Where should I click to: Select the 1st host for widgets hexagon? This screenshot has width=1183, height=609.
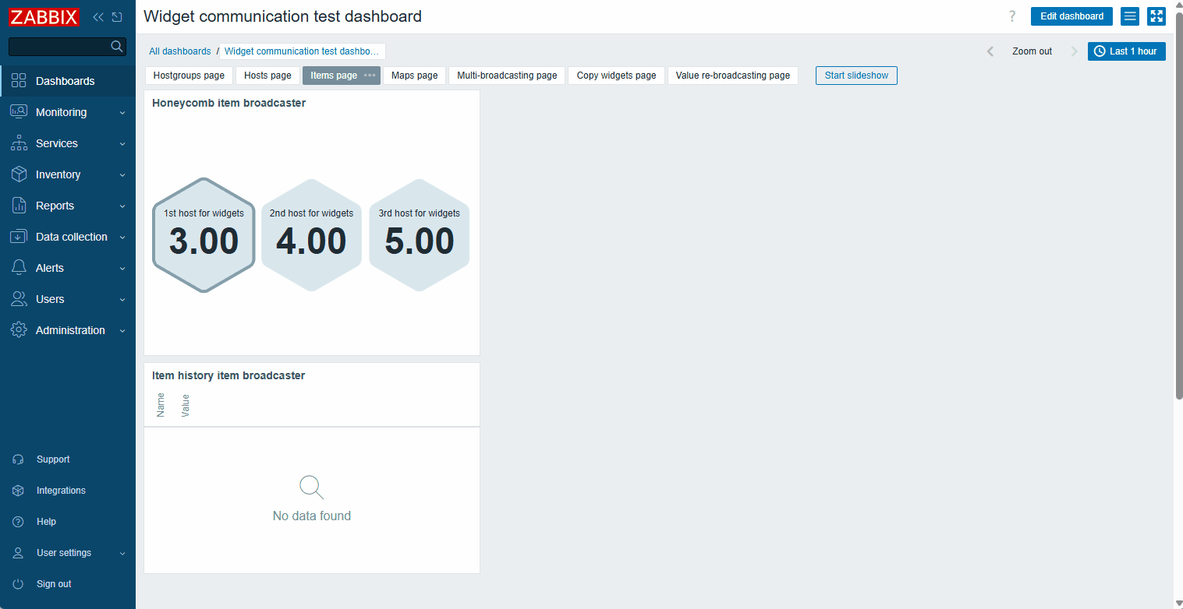tap(204, 235)
